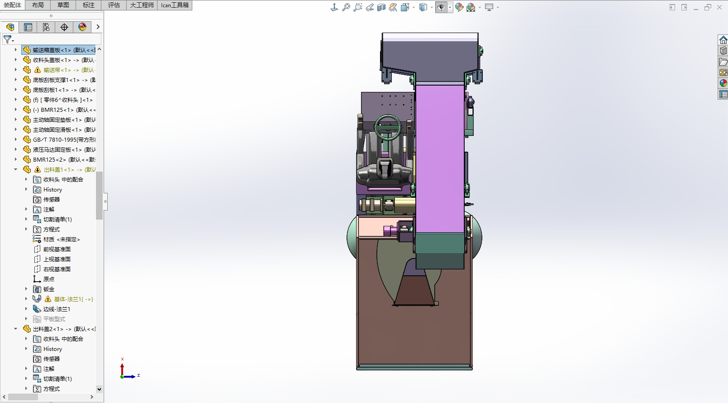Click the purple conveyor body in model
This screenshot has height=403, width=728.
[x=439, y=158]
